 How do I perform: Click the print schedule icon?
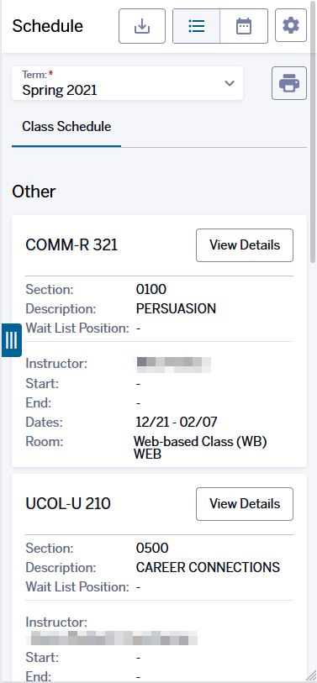coord(289,83)
